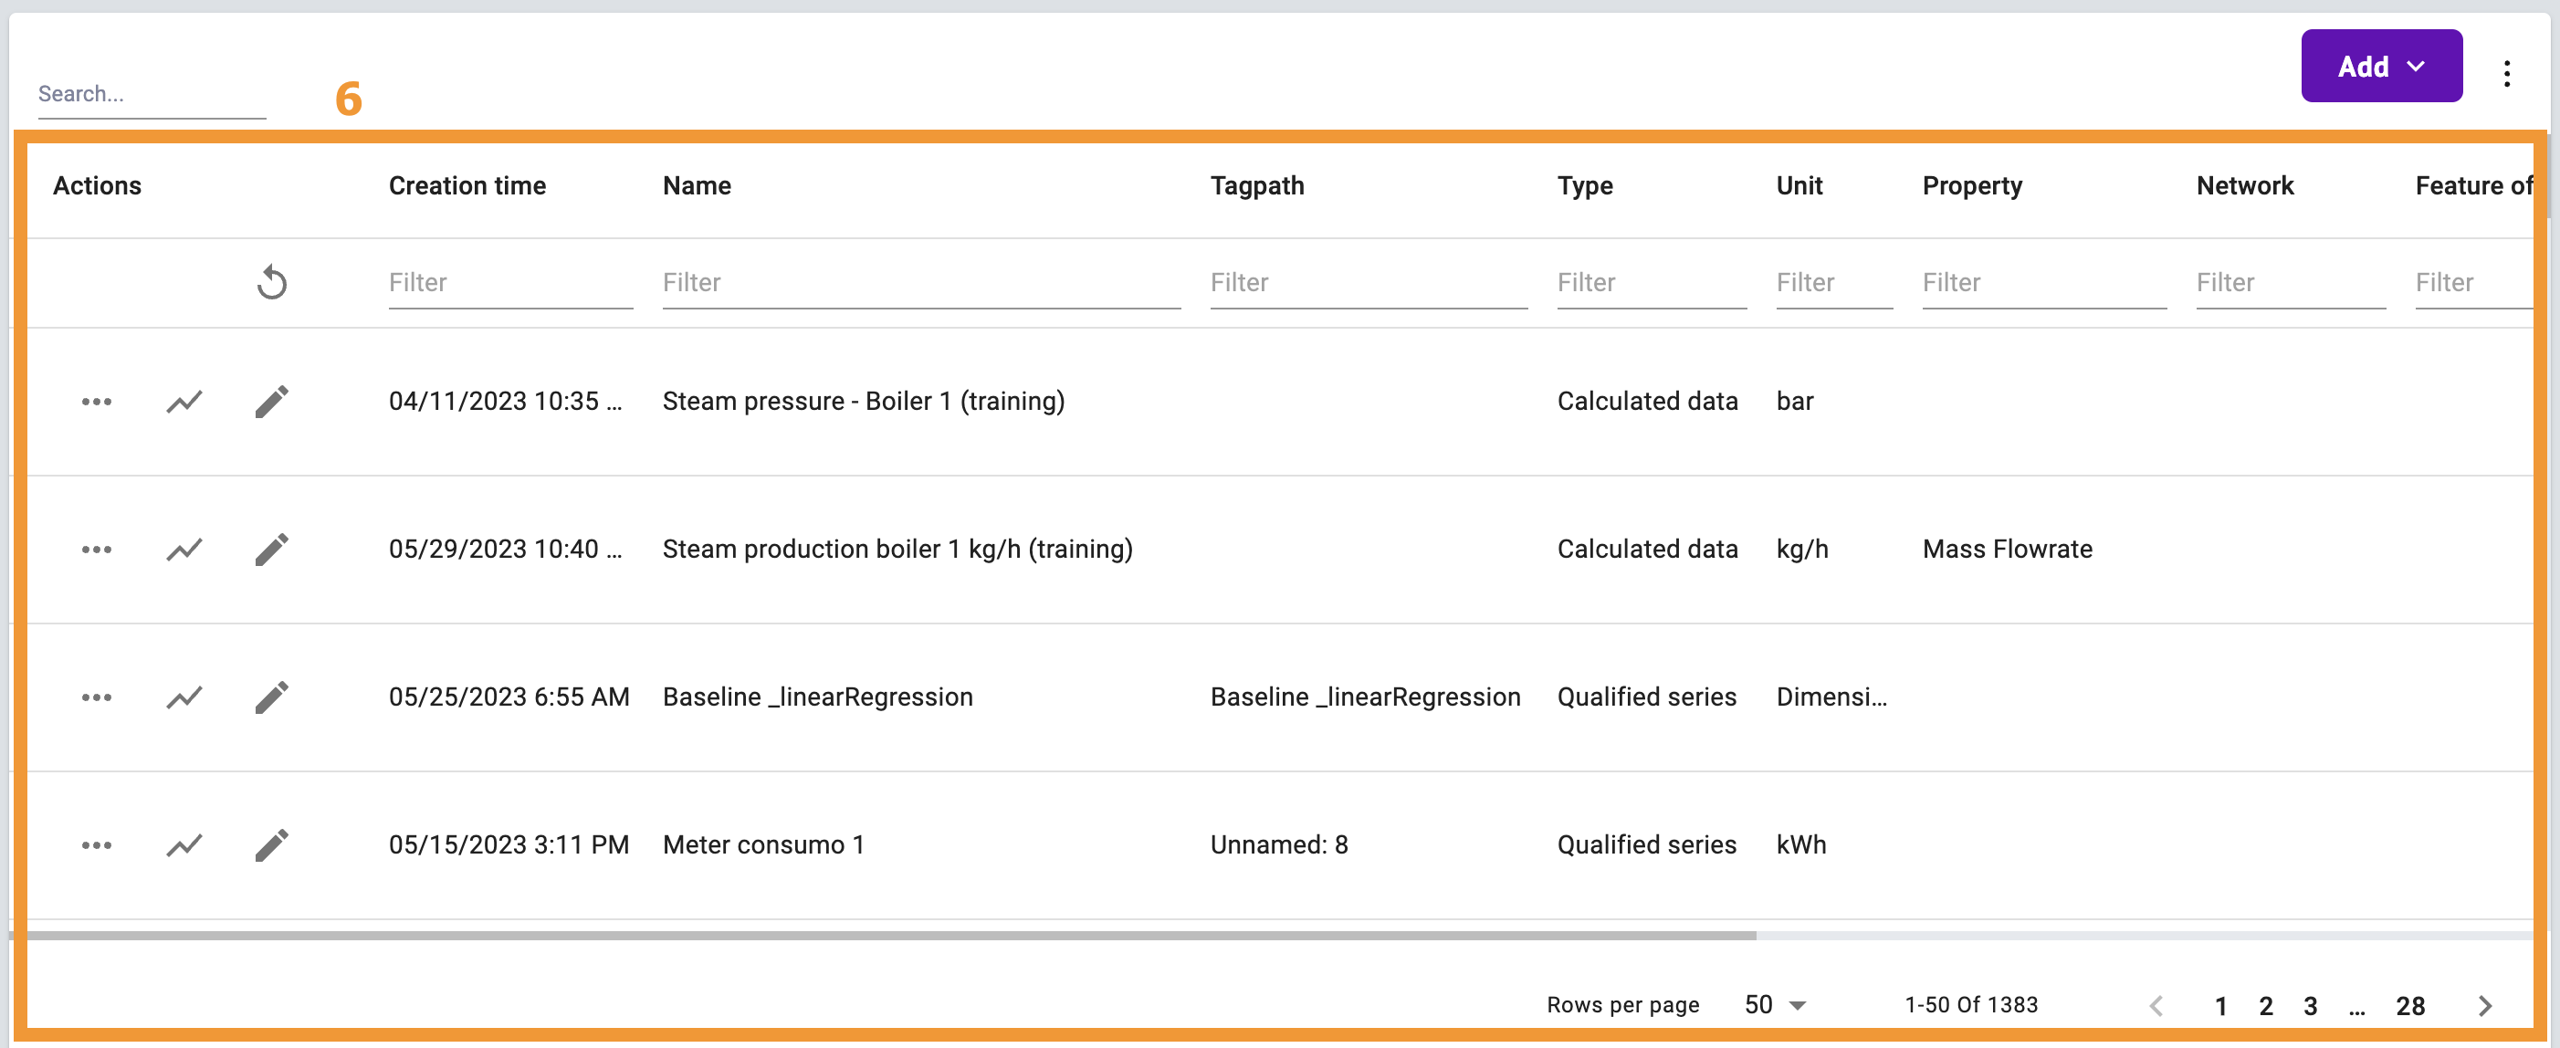Select 'Steam pressure - Boiler 1 (training)' name cell
The image size is (2560, 1048).
863,402
